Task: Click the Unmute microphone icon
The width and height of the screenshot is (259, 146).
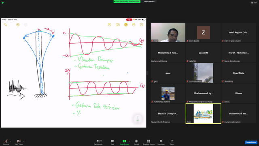Action: point(6,141)
